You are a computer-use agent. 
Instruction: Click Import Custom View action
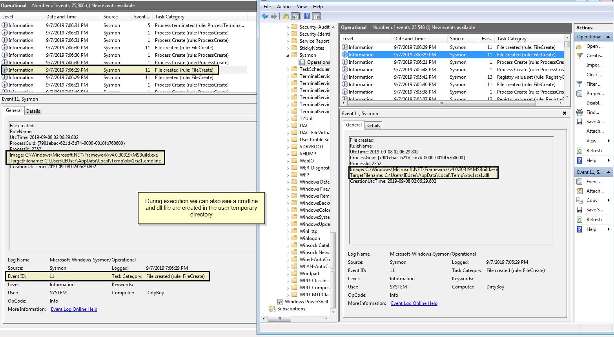(594, 65)
